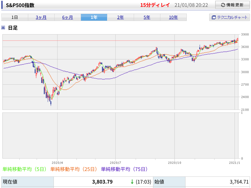Click the 15分ディレイ notice text
This screenshot has width=251, height=188.
155,5
